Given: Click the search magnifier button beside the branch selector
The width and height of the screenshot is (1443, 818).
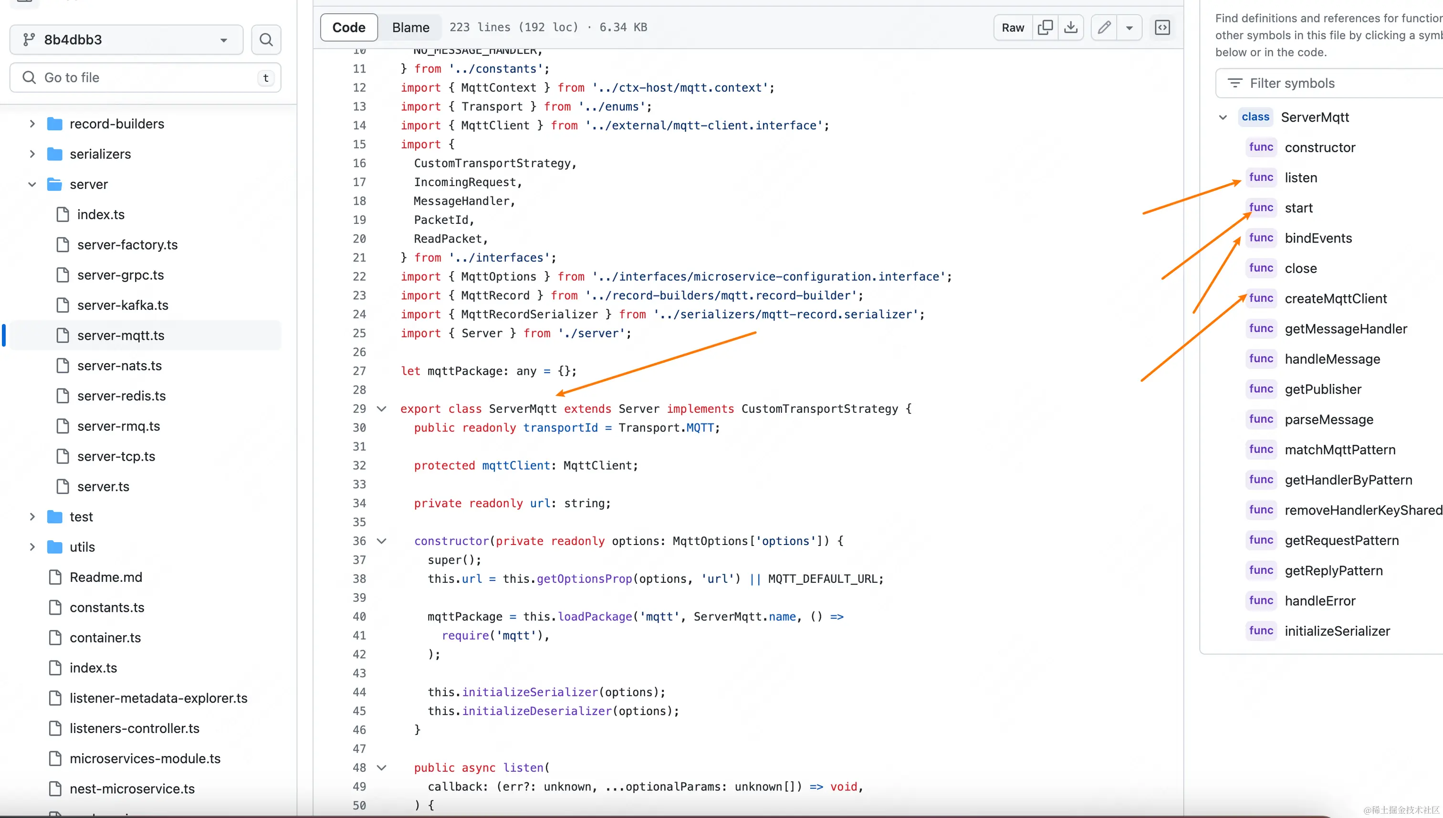Looking at the screenshot, I should tap(266, 40).
